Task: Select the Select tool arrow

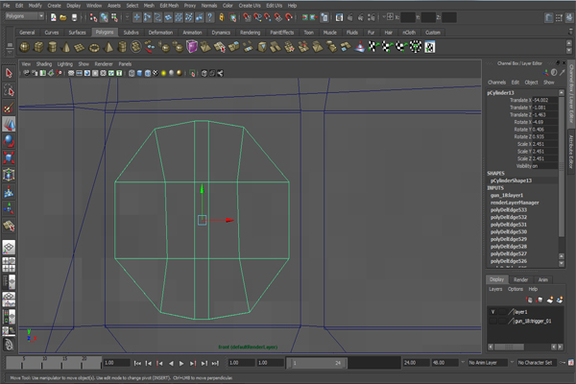Action: click(9, 73)
